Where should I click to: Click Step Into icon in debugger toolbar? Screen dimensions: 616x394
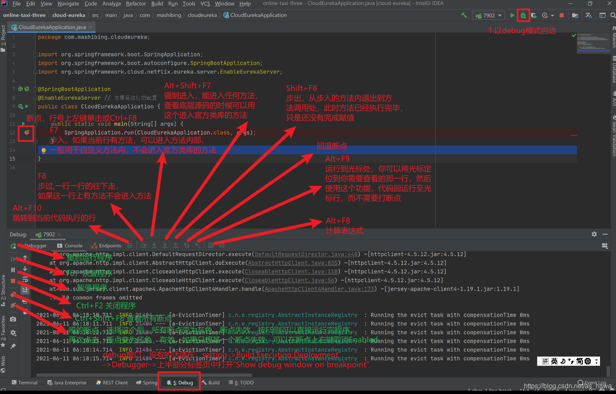click(154, 246)
